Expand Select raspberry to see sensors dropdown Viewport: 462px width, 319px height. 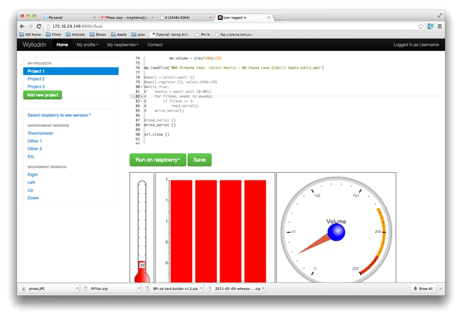click(x=59, y=115)
